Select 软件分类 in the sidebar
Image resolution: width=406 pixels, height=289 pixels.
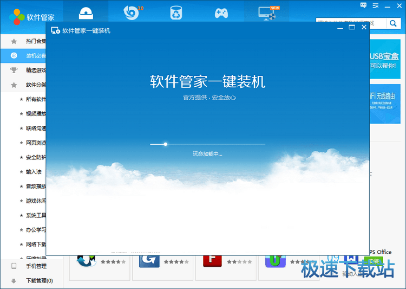(x=23, y=85)
